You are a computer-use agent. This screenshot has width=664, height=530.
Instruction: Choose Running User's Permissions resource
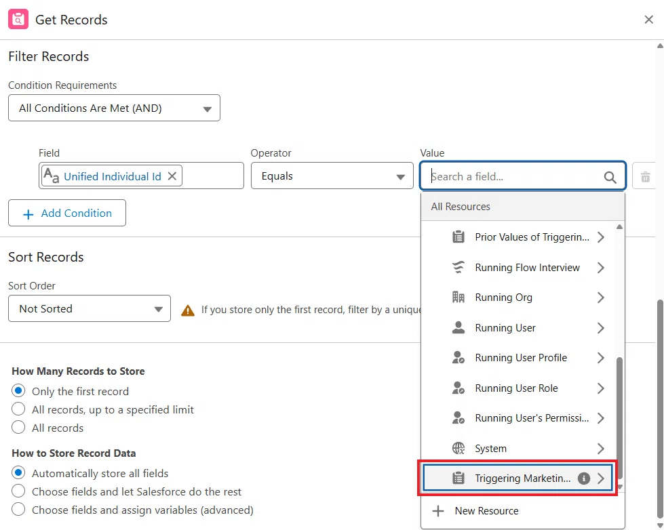tap(519, 418)
